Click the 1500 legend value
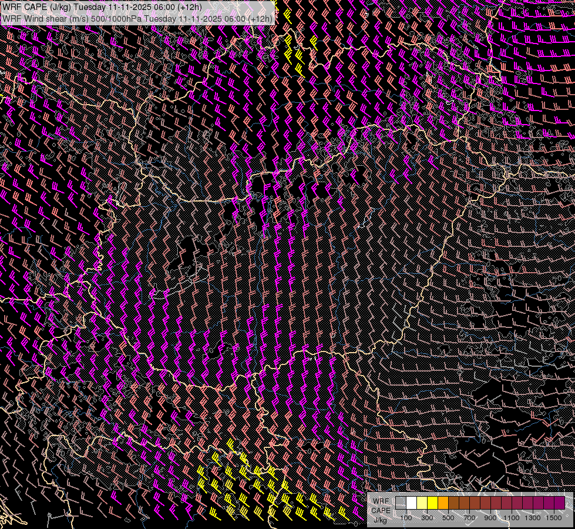Image resolution: width=575 pixels, height=529 pixels. (x=554, y=518)
